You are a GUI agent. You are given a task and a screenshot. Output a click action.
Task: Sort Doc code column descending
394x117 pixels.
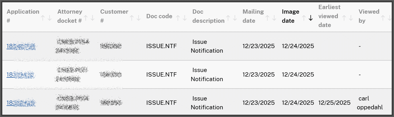pyautogui.click(x=184, y=18)
